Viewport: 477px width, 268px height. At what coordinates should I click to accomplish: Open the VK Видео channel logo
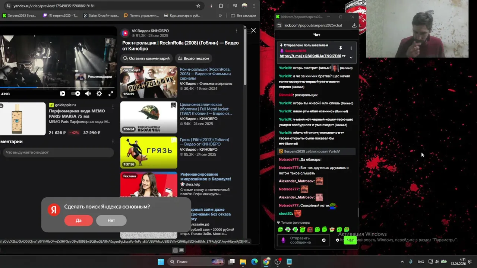[125, 33]
